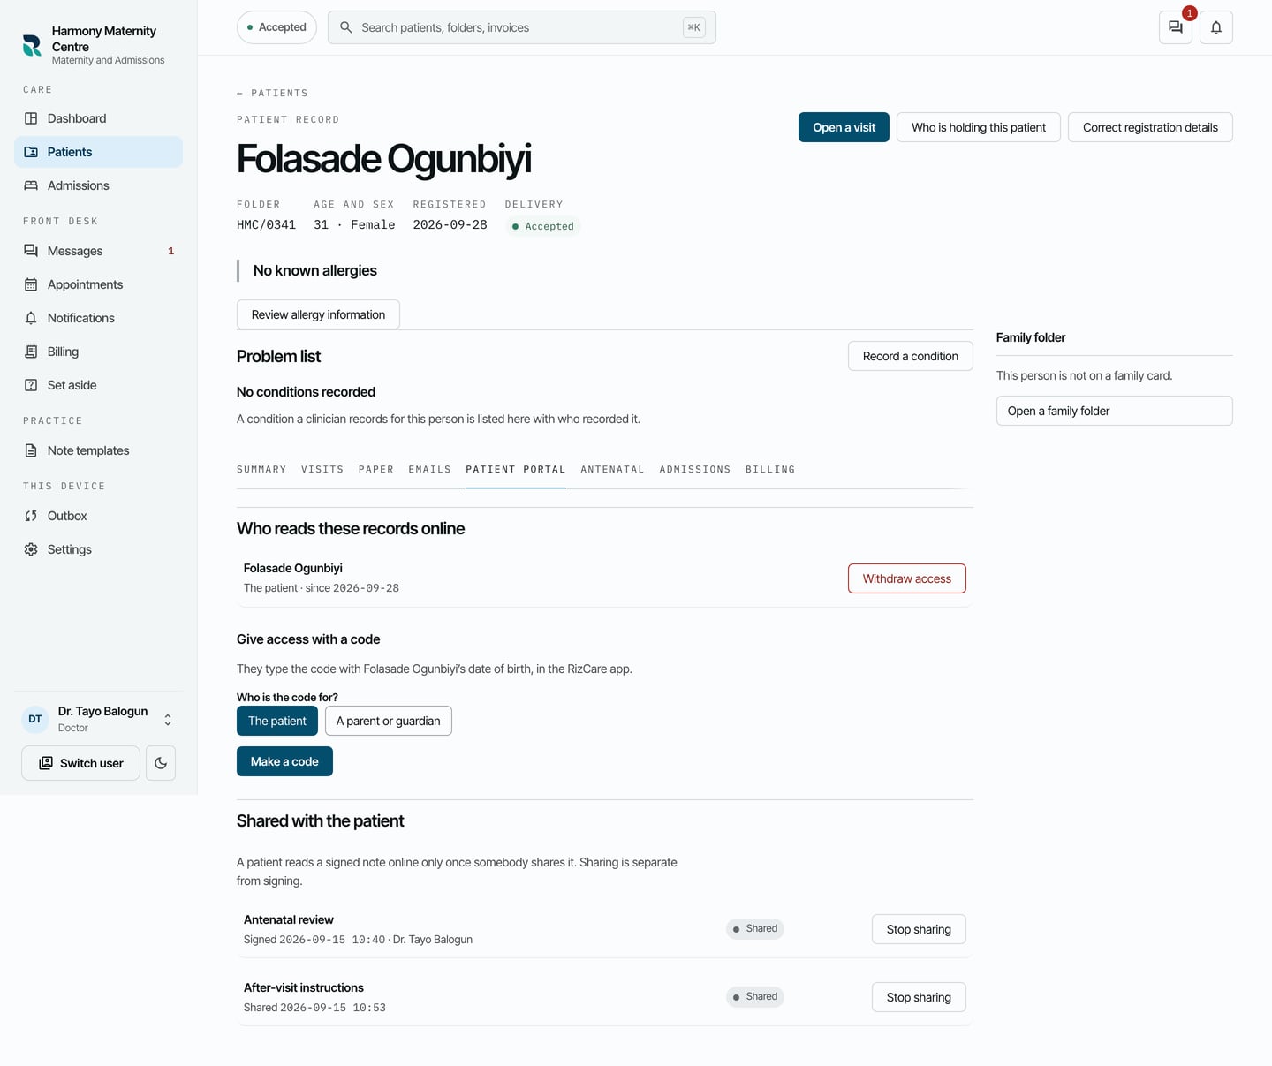Image resolution: width=1272 pixels, height=1066 pixels.
Task: Click Shared badge on After-visit instructions
Action: (x=755, y=996)
